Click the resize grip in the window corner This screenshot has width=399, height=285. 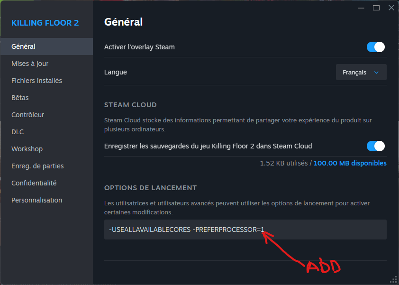tap(393, 280)
